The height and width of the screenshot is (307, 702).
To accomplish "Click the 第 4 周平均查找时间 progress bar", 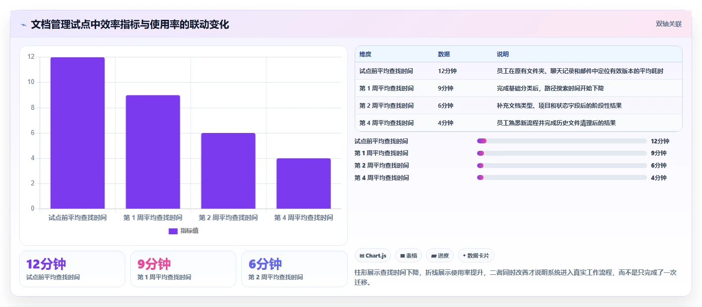I will coord(562,177).
